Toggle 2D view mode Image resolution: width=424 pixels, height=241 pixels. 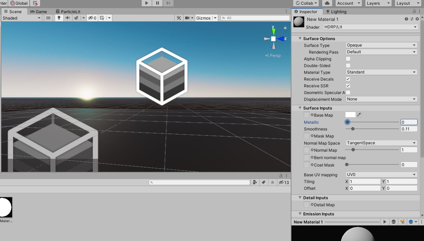[x=48, y=18]
